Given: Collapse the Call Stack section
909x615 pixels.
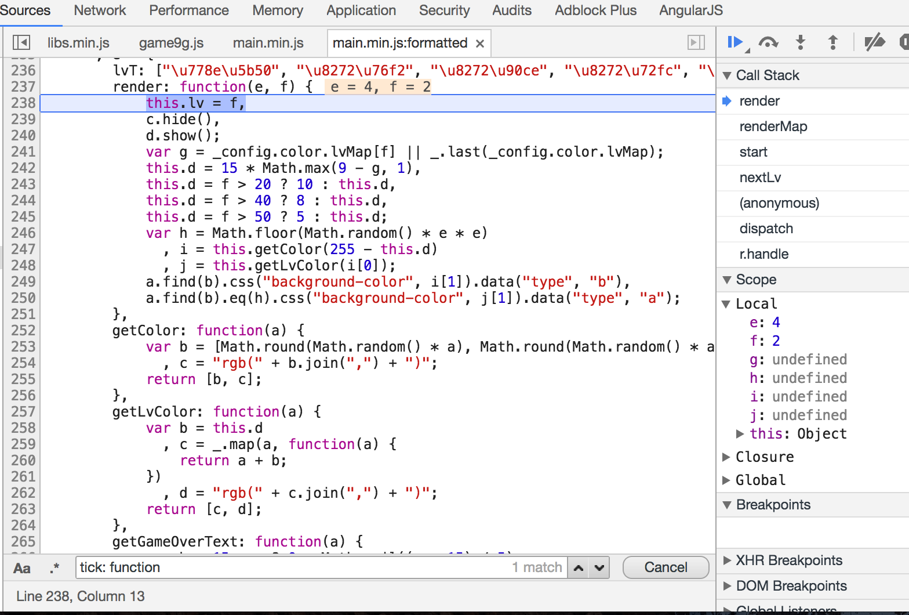Looking at the screenshot, I should click(727, 75).
